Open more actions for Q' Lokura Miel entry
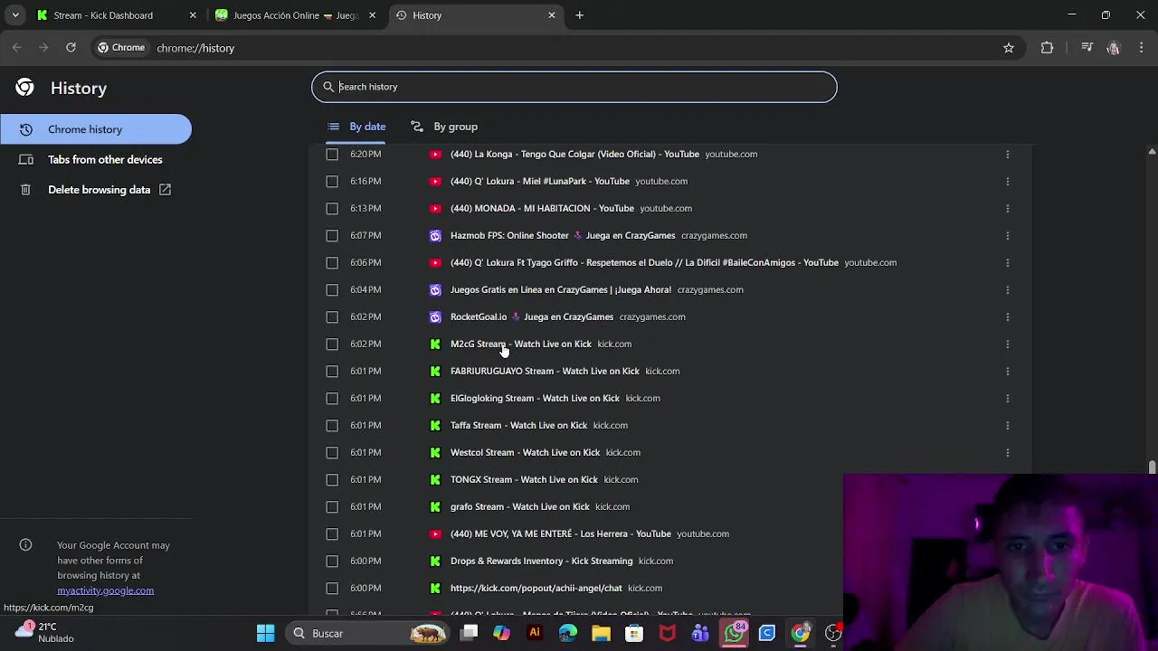The image size is (1158, 651). point(1007,181)
